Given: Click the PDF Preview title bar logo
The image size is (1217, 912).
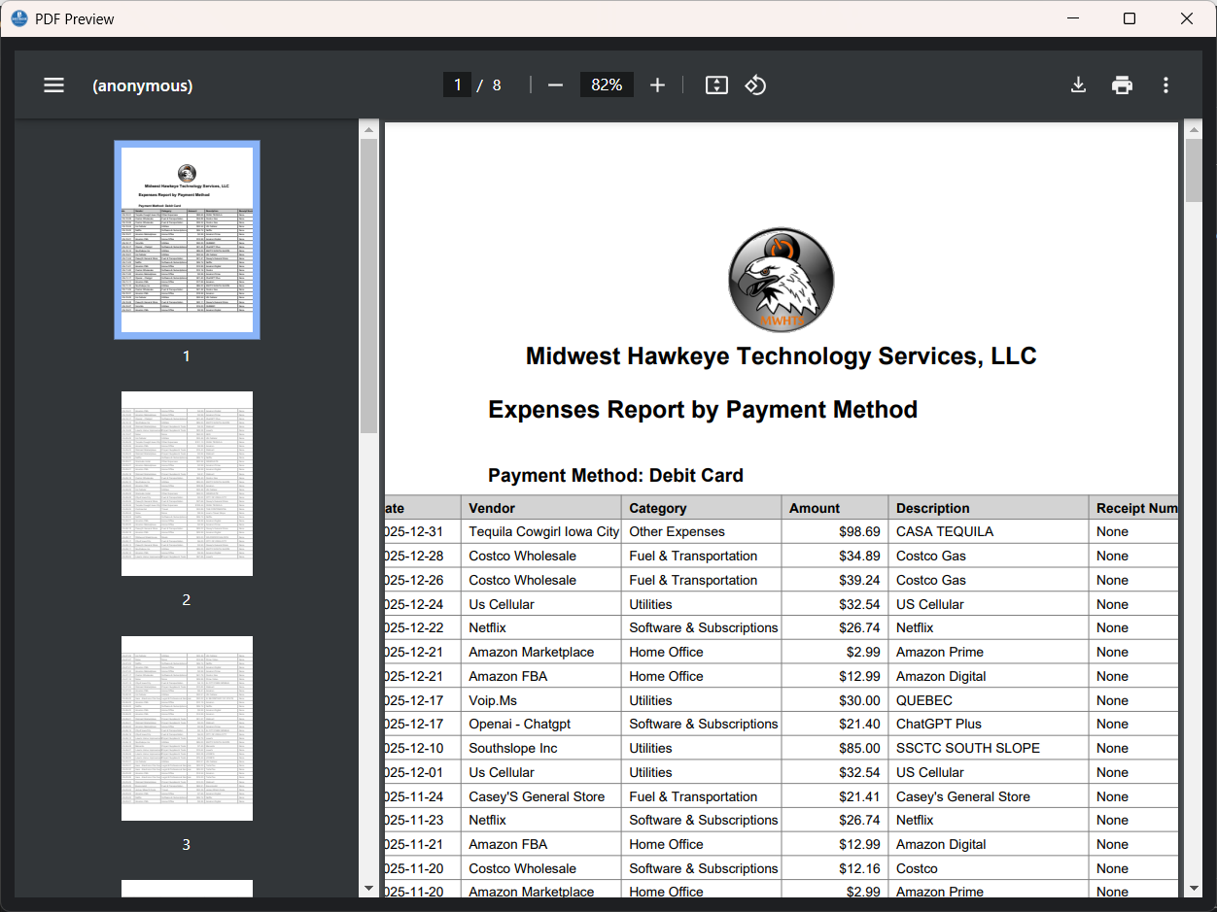Looking at the screenshot, I should pos(19,18).
